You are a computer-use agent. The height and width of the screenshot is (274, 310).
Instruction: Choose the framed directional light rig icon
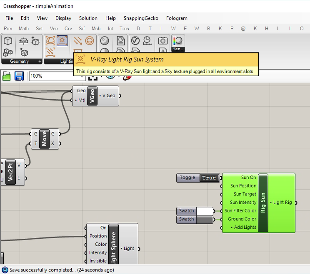(x=50, y=52)
